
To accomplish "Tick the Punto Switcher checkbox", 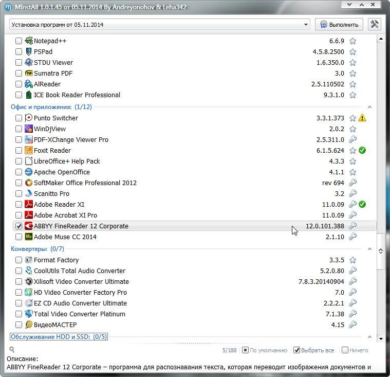I will 18,118.
